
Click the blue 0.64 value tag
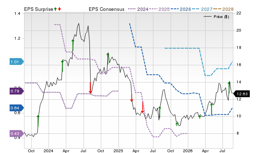point(17,108)
